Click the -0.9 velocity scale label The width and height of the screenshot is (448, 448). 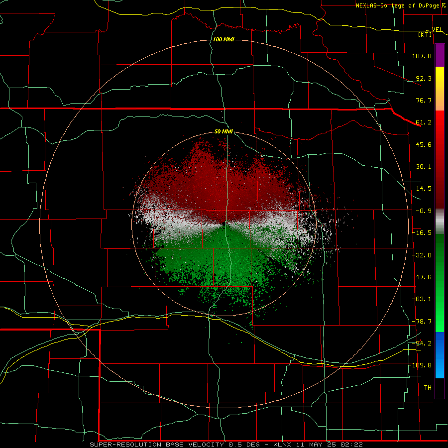tap(424, 211)
